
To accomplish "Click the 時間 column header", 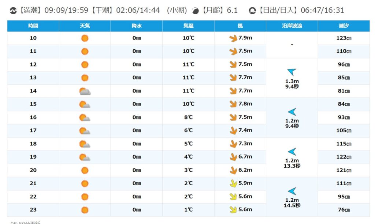I will (x=33, y=26).
